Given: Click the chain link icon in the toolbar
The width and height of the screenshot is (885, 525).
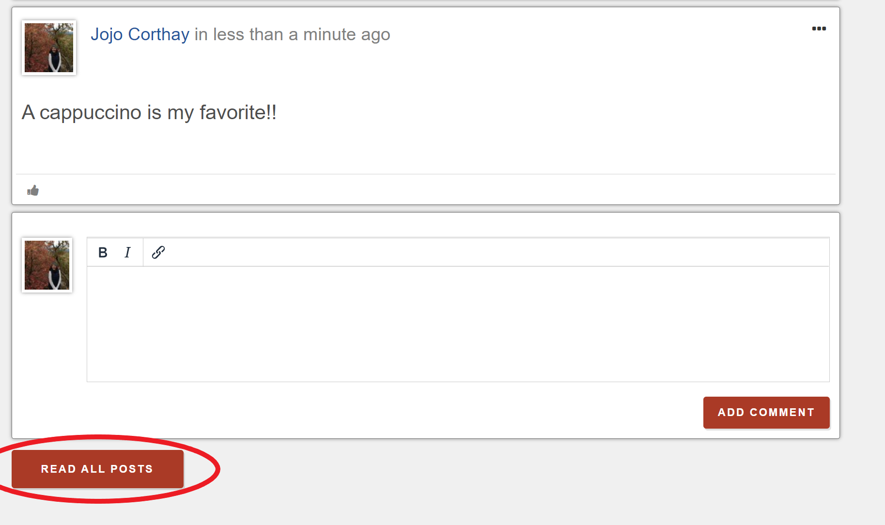Looking at the screenshot, I should [158, 252].
